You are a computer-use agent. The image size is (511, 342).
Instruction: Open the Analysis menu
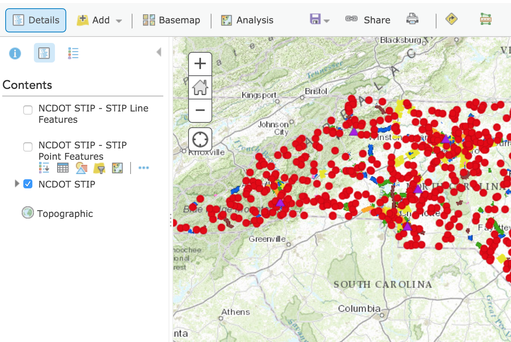[247, 20]
